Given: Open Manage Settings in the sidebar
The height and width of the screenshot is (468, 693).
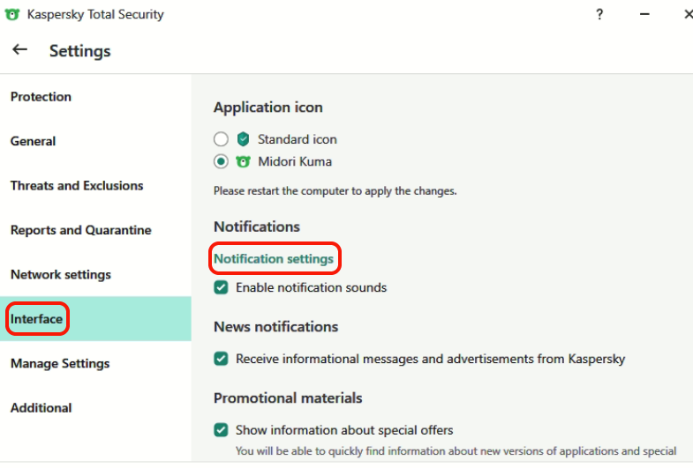Looking at the screenshot, I should 60,363.
